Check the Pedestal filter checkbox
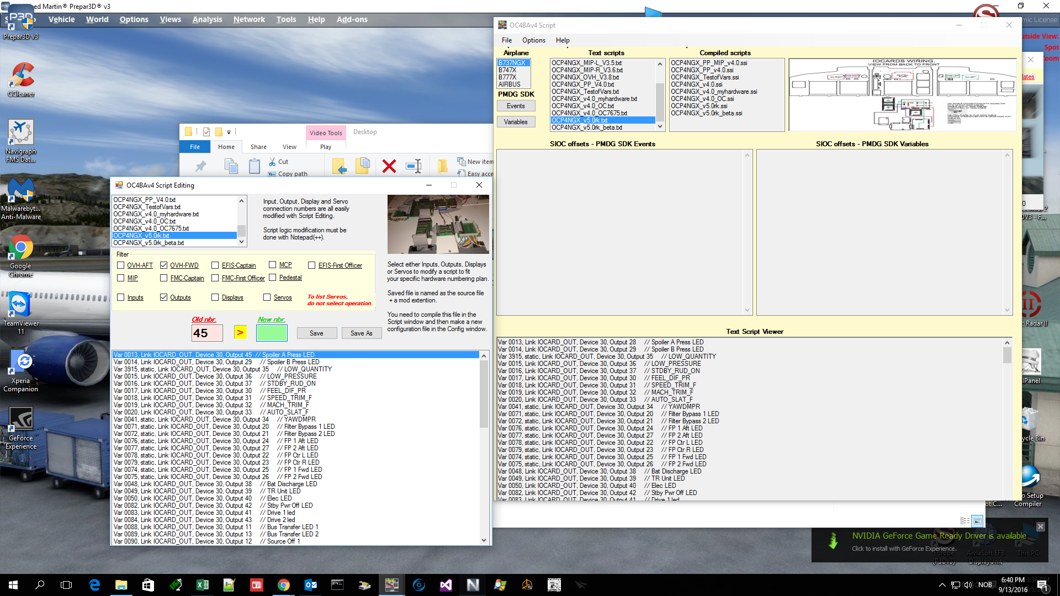 coord(273,278)
